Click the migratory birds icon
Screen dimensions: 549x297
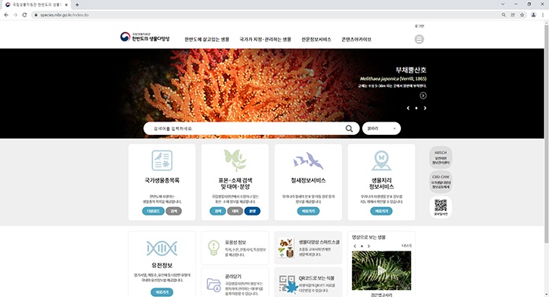point(308,161)
